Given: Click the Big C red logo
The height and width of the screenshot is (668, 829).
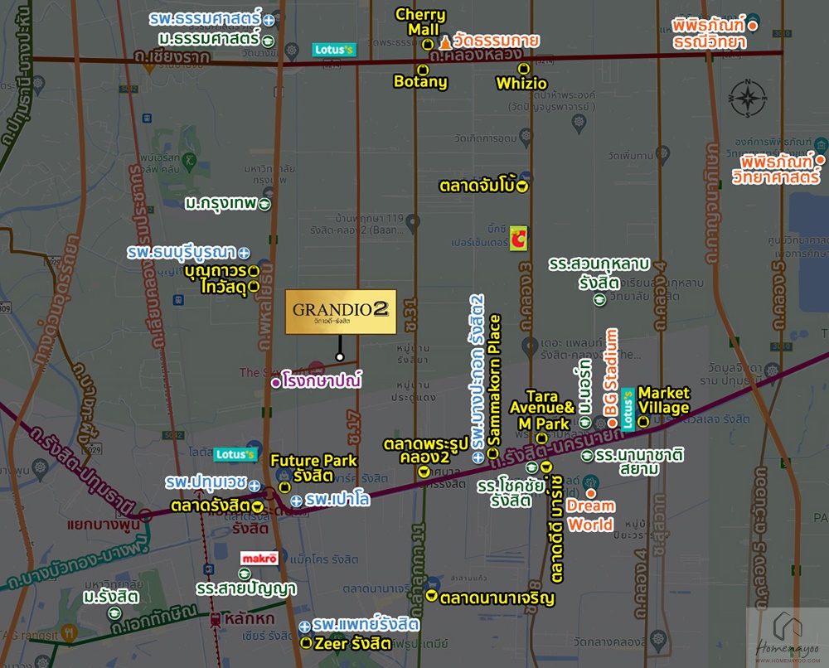Looking at the screenshot, I should tap(518, 239).
